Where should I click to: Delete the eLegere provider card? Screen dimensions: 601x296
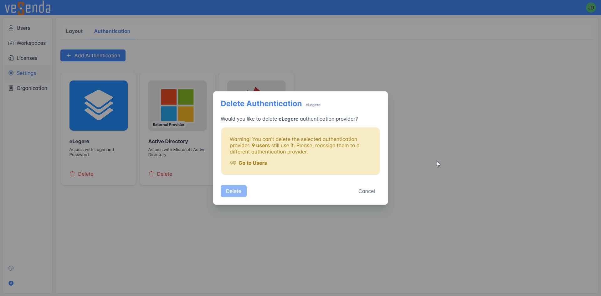pos(82,174)
